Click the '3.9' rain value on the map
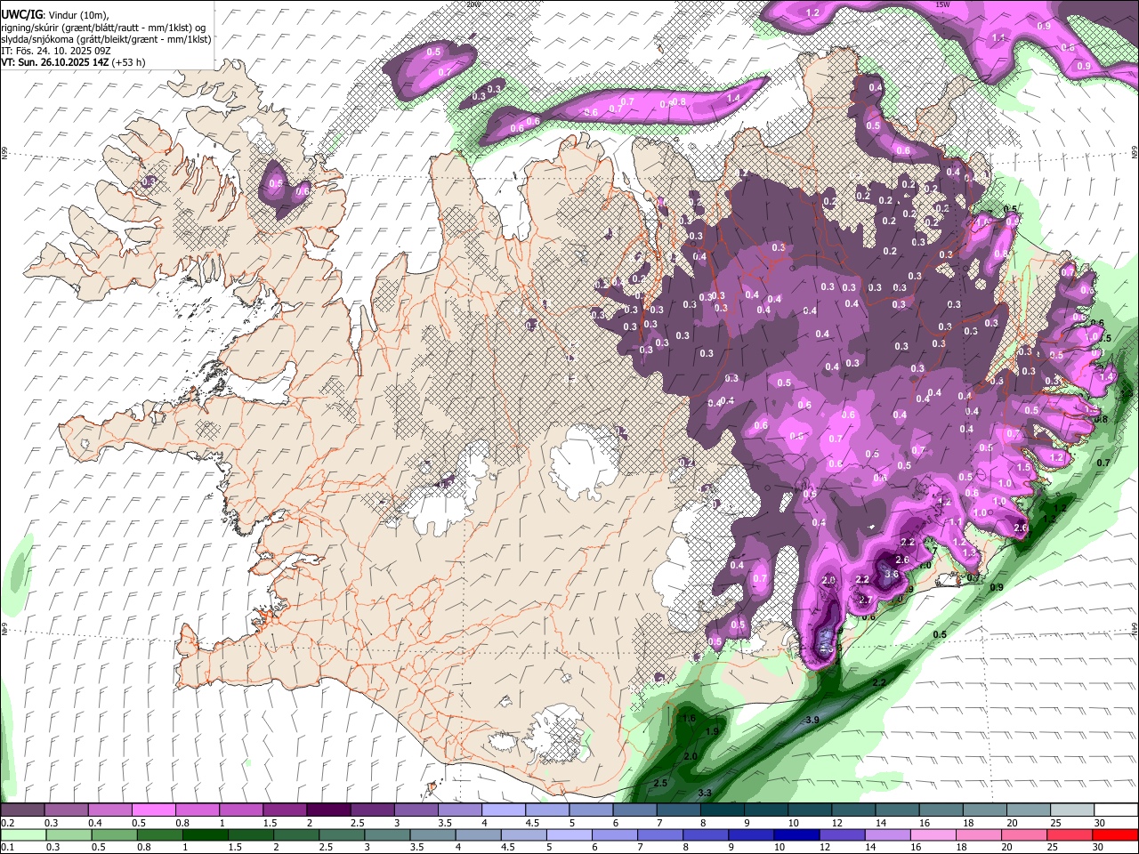 click(811, 719)
